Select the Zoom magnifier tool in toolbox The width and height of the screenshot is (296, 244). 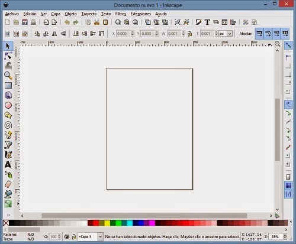click(8, 76)
